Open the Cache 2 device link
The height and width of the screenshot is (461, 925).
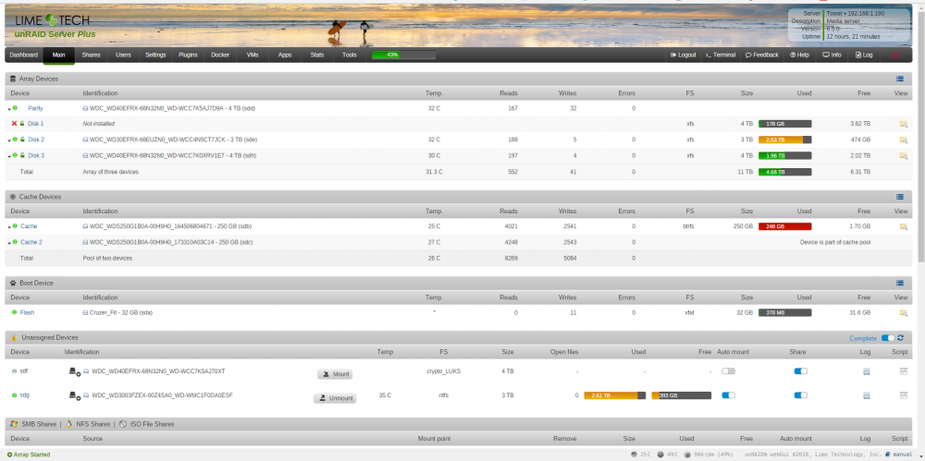tap(31, 242)
